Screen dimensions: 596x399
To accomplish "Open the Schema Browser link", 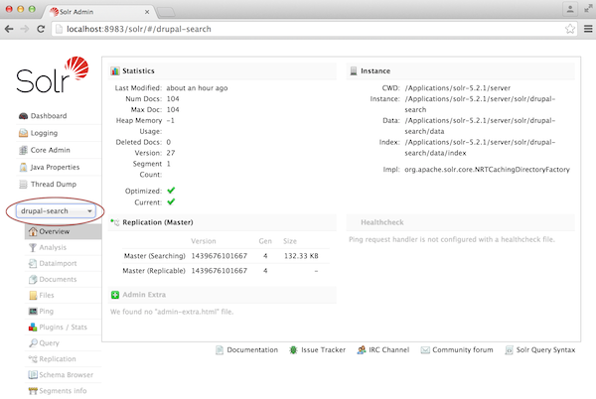I will pos(67,375).
